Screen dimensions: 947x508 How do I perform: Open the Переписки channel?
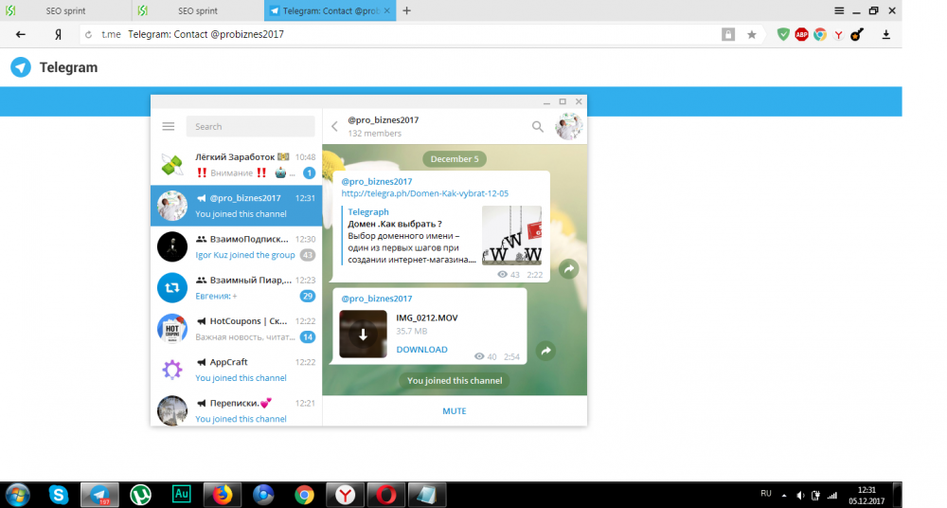pyautogui.click(x=236, y=410)
